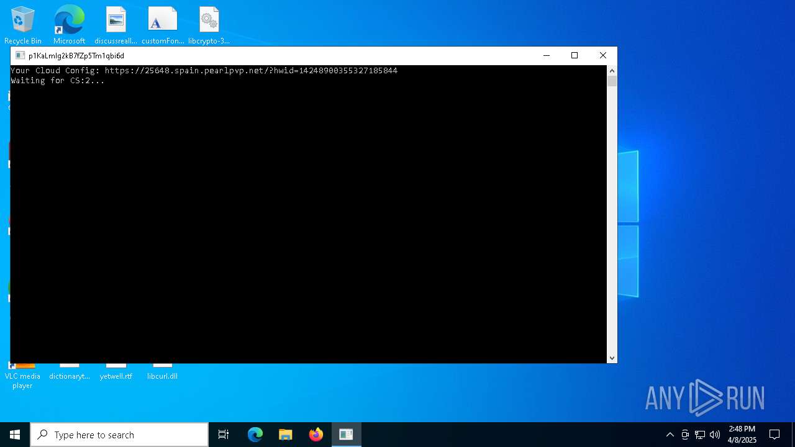Image resolution: width=795 pixels, height=447 pixels.
Task: Open the volume speaker tray icon
Action: point(715,435)
